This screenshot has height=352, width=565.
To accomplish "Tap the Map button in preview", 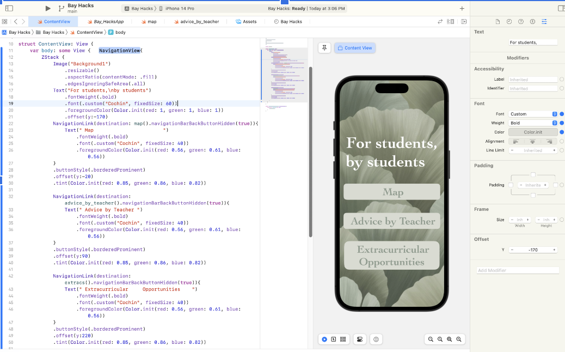I will [x=392, y=192].
